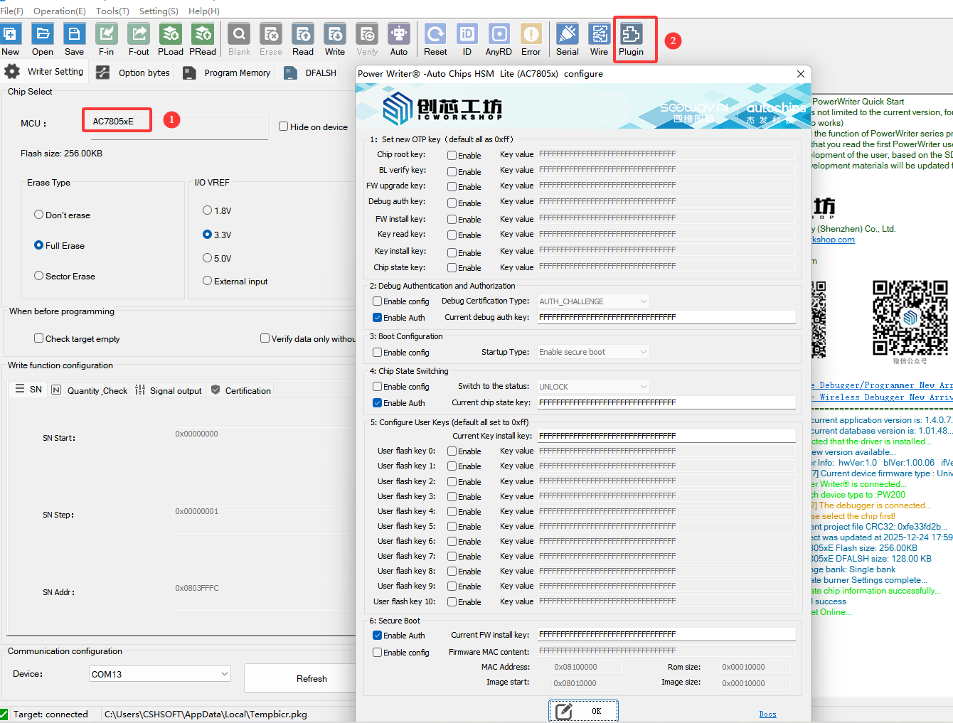The image size is (953, 723).
Task: Click the Current debug auth key field
Action: pyautogui.click(x=666, y=317)
